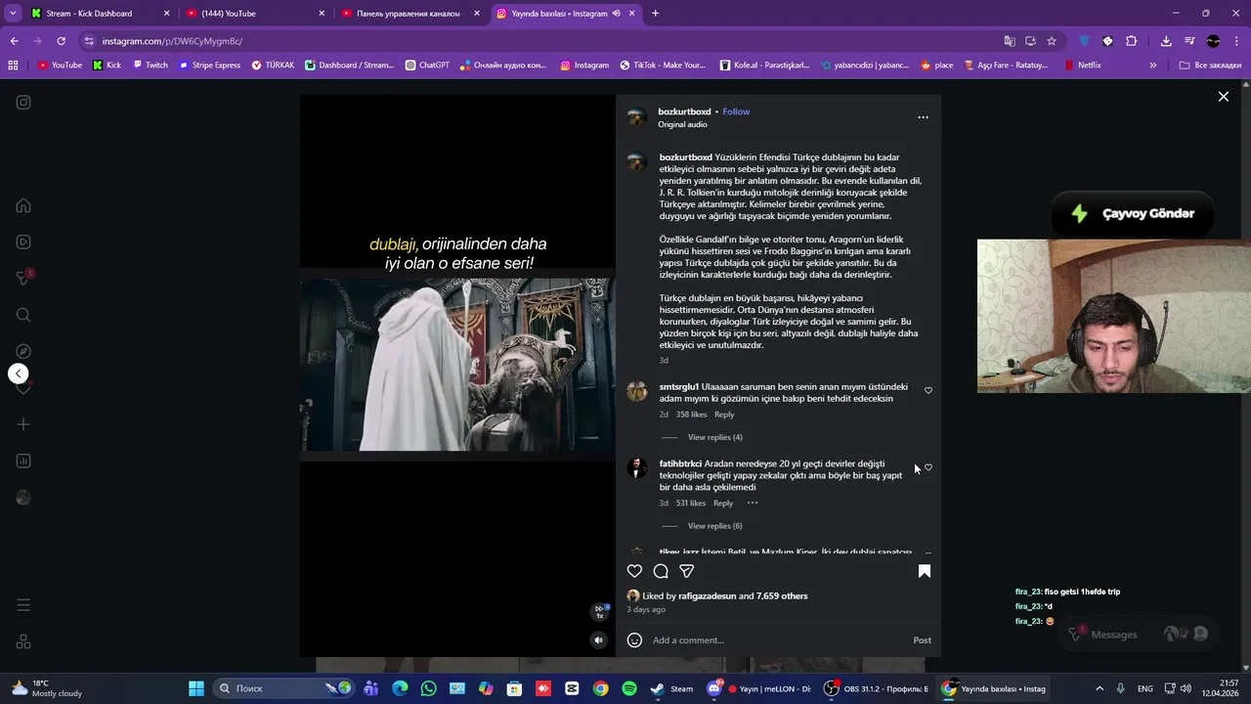Open Search in the Instagram sidebar
1251x704 pixels.
pos(23,315)
